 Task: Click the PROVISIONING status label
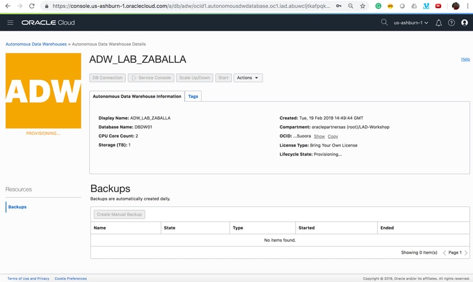tap(43, 133)
